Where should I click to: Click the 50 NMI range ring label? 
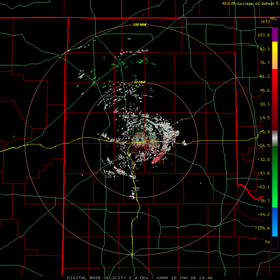[x=140, y=82]
